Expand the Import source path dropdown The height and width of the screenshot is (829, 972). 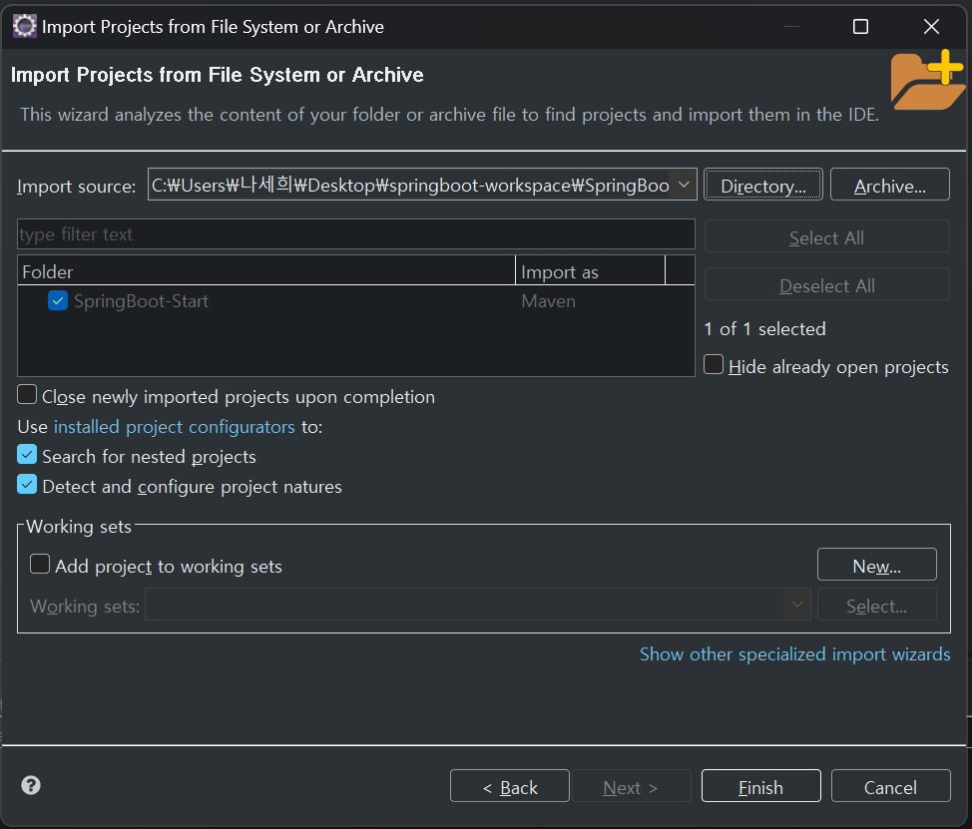click(x=684, y=185)
